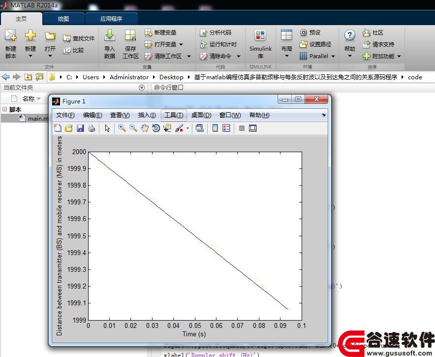Open the Community (社区) link
The height and width of the screenshot is (357, 435).
coord(373,32)
